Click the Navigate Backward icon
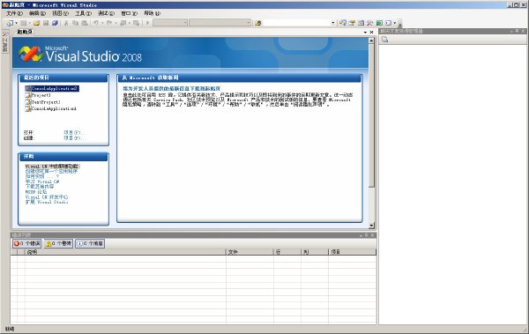The image size is (529, 334). pos(123,23)
